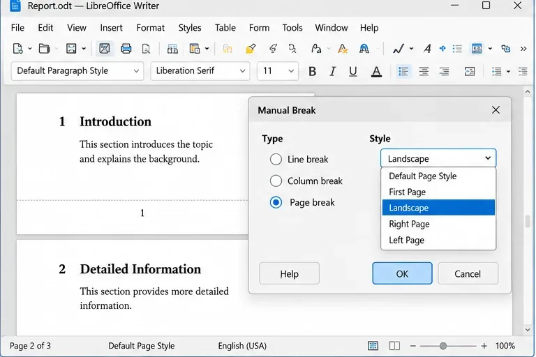Click the Open folder icon
Image resolution: width=536 pixels, height=357 pixels.
(44, 49)
